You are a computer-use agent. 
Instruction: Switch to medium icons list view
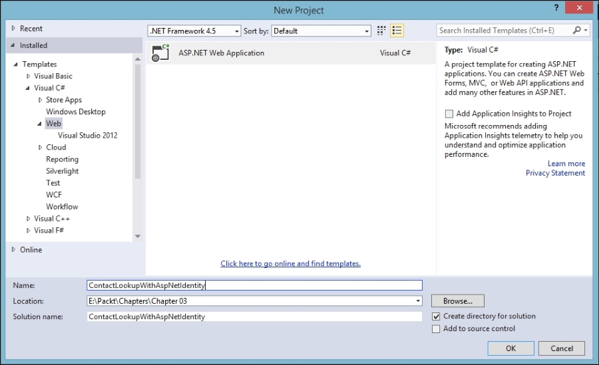coord(397,31)
